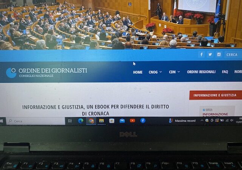Open the Massima record weather widget text
The height and width of the screenshot is (170, 242).
click(x=185, y=121)
